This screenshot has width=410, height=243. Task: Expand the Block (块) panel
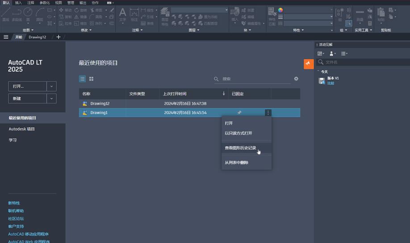click(247, 30)
